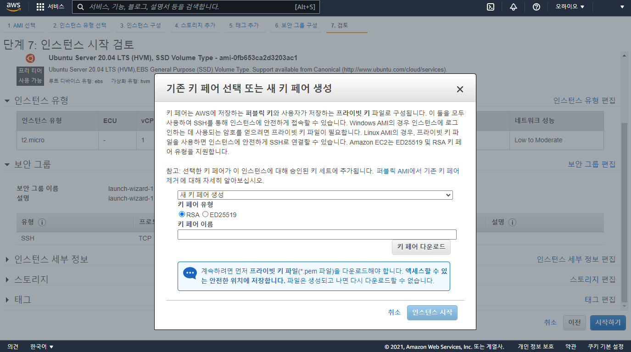Open the 한국어 language selector
Image resolution: width=631 pixels, height=352 pixels.
42,346
